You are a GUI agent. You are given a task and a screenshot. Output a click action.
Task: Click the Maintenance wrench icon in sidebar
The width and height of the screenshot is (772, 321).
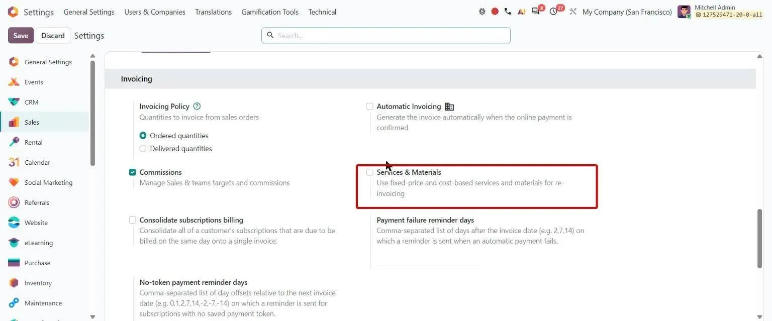[14, 303]
